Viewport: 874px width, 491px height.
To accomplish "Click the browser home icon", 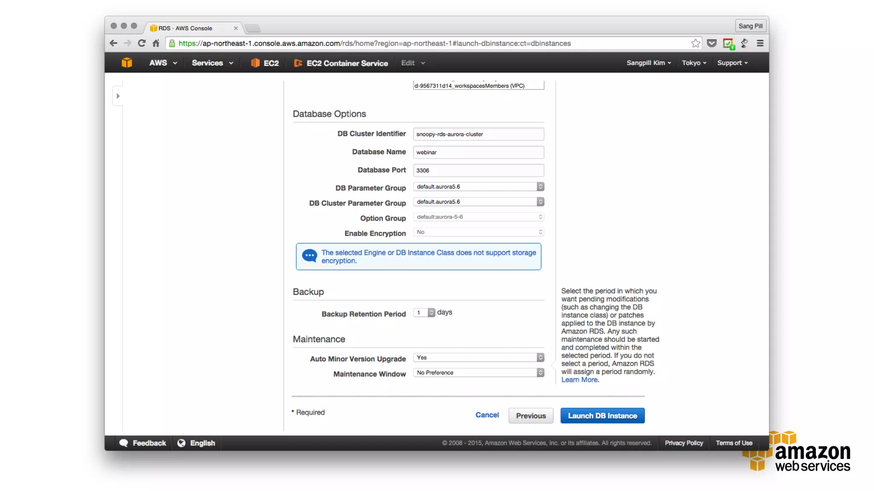I will (156, 43).
